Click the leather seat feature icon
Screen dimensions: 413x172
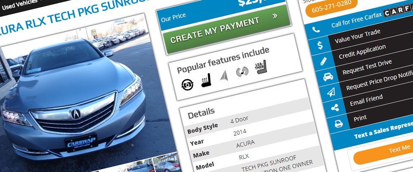click(261, 67)
